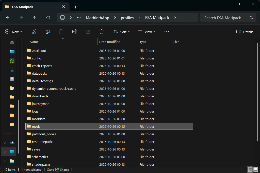Click the Copy icon in toolbar
Image resolution: width=260 pixels, height=173 pixels.
[48, 32]
